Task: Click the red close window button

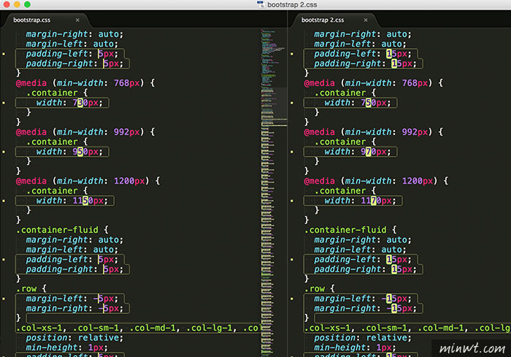Action: click(6, 4)
